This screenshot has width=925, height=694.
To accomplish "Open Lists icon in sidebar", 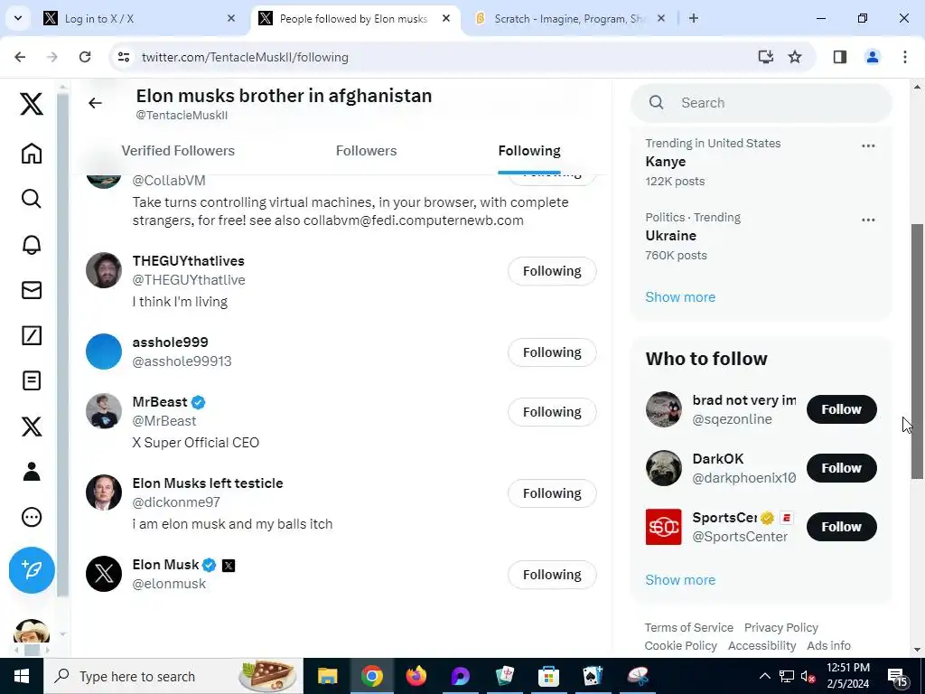I will 32,380.
